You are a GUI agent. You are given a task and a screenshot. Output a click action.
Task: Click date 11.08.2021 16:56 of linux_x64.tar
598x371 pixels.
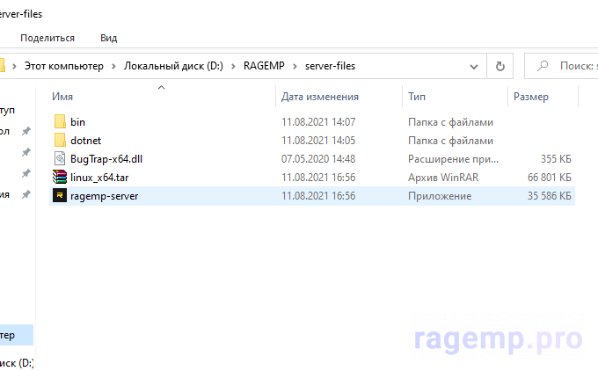pos(318,178)
